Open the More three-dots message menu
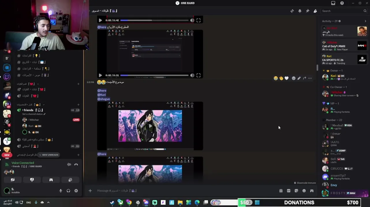370x207 pixels. pyautogui.click(x=310, y=78)
